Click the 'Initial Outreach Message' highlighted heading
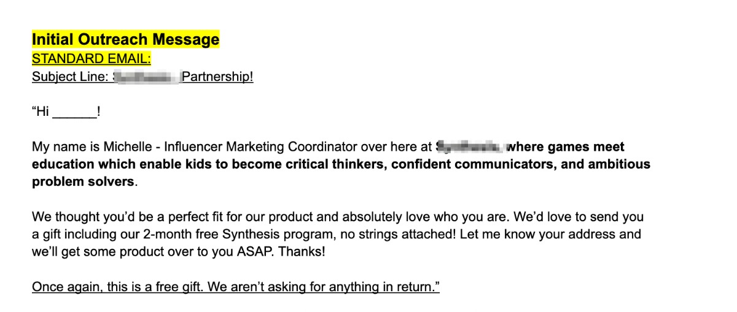Viewport: 737px width, 312px height. pos(125,40)
